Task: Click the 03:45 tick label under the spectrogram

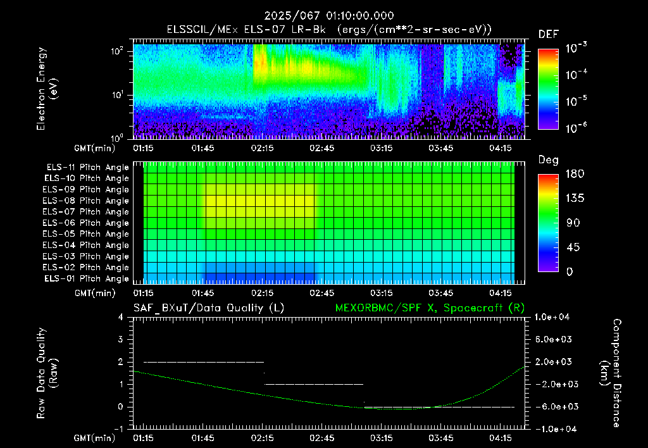Action: click(441, 148)
